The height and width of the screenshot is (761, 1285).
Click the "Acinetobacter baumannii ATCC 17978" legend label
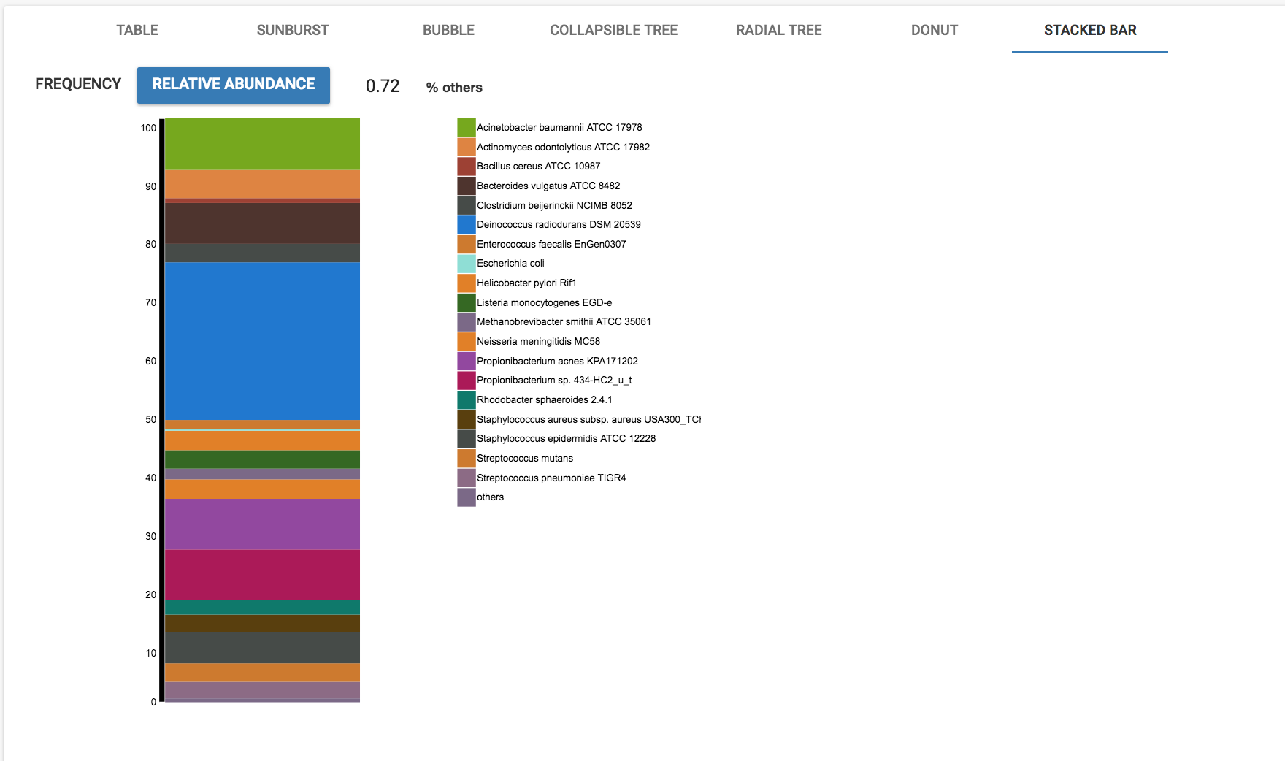[559, 127]
